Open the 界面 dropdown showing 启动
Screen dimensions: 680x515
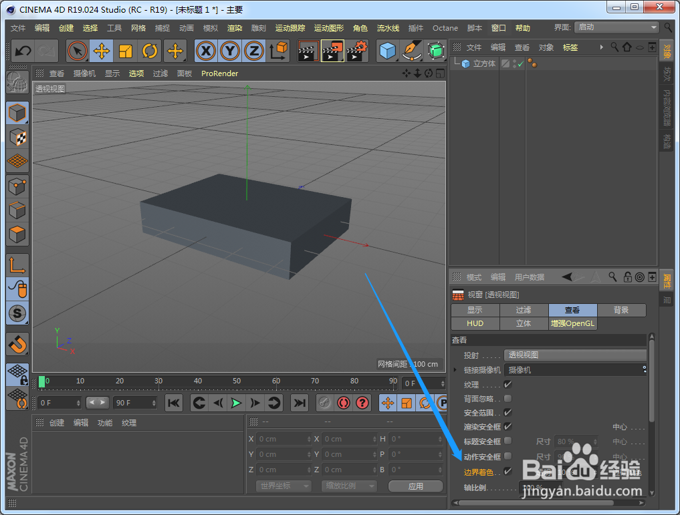point(615,27)
